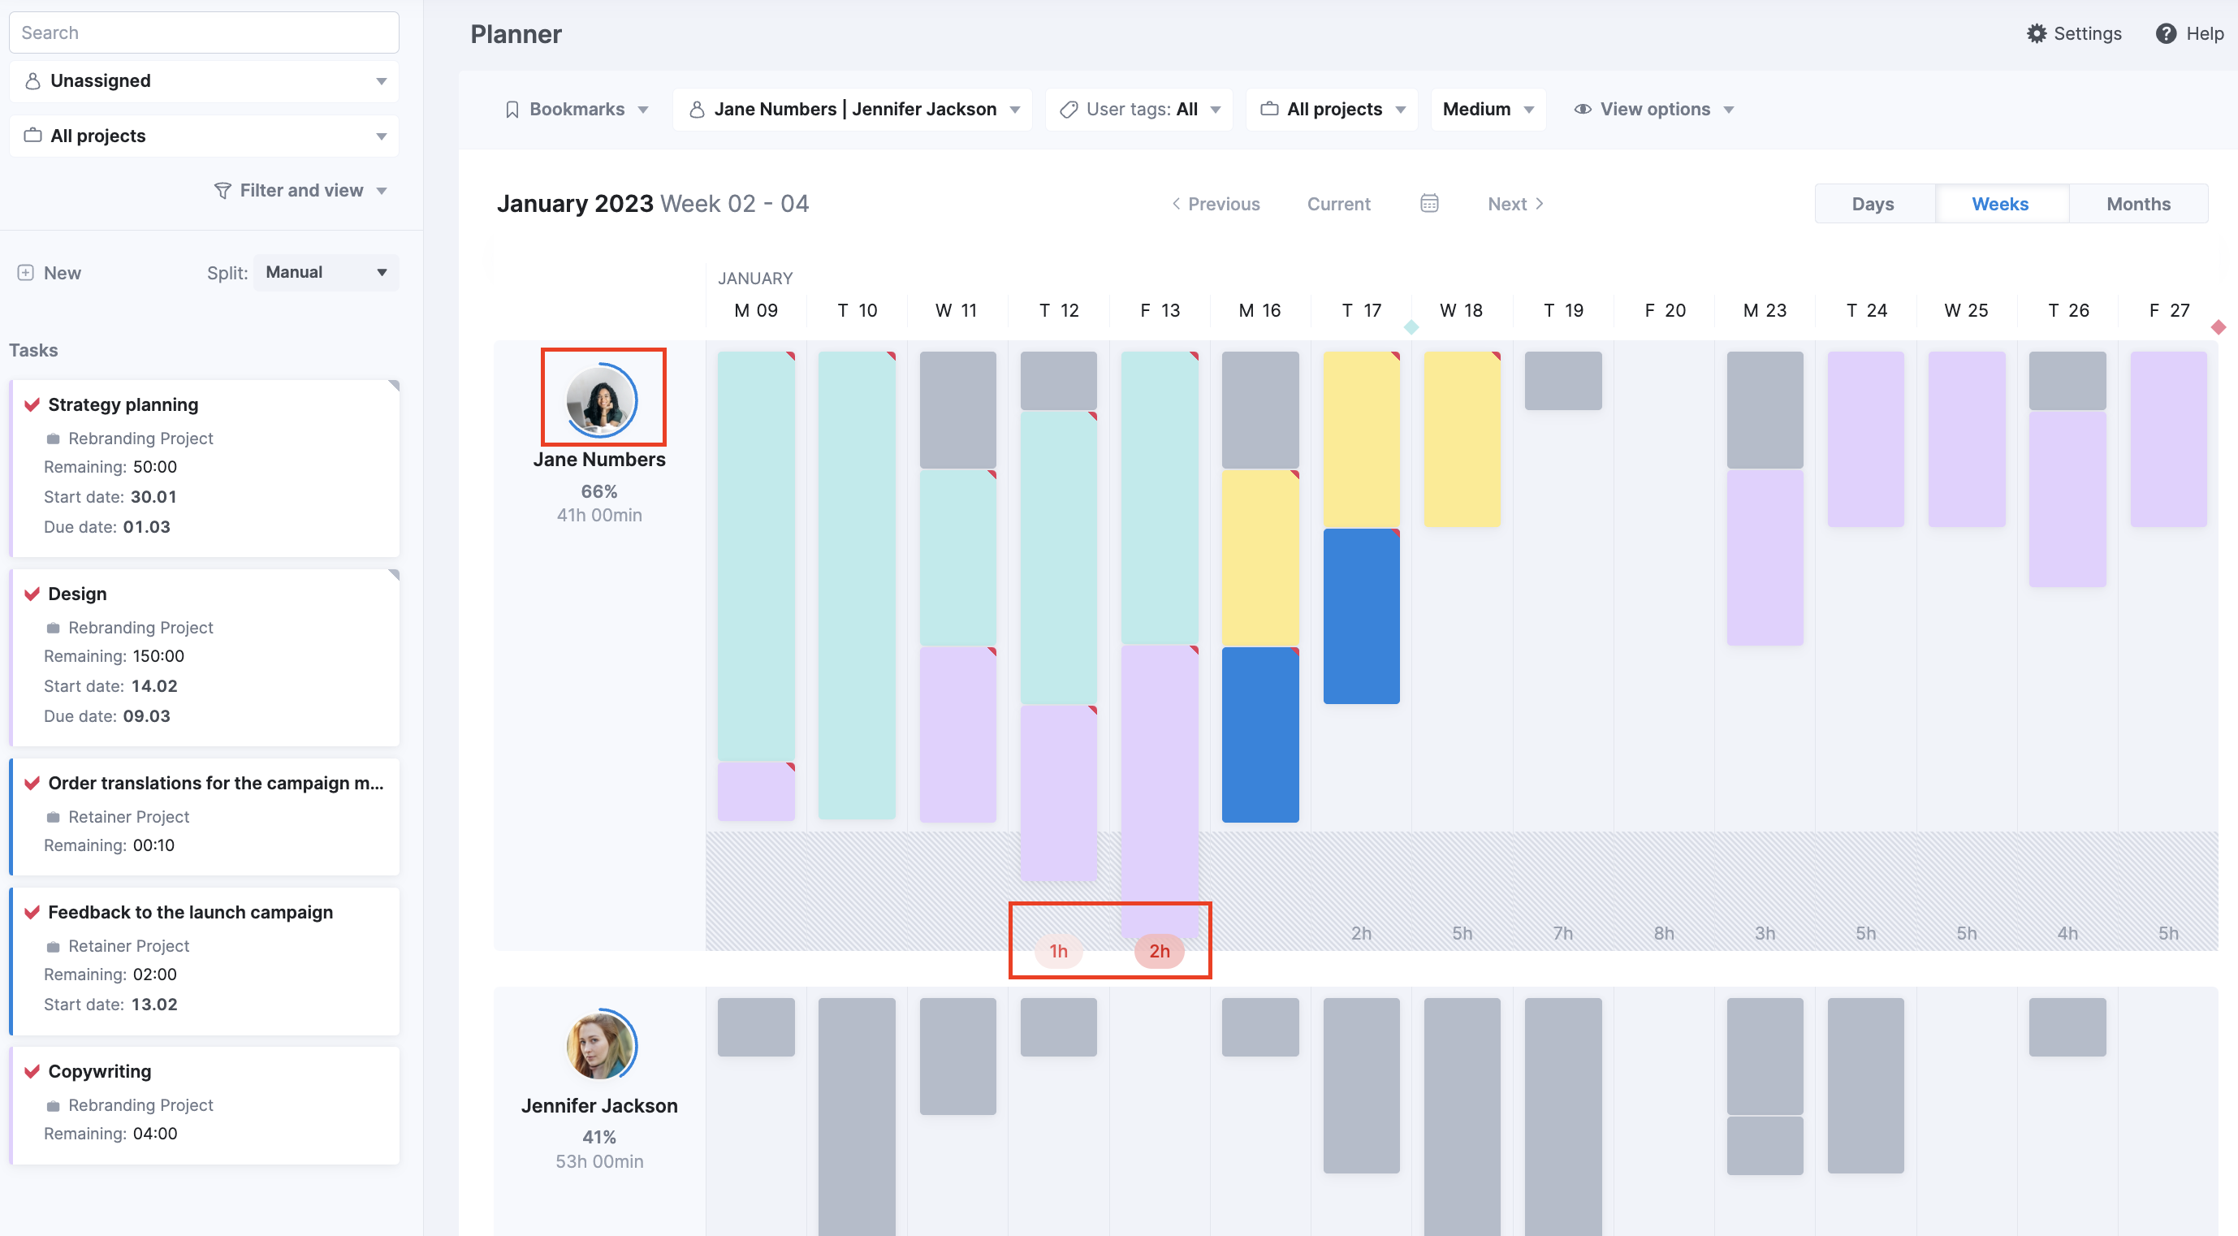The height and width of the screenshot is (1236, 2238).
Task: Open the Split Manual dropdown
Action: pos(326,273)
